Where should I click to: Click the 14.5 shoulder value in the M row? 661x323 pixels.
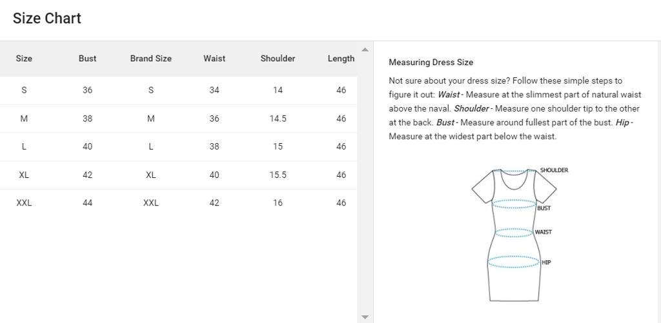[x=278, y=119]
